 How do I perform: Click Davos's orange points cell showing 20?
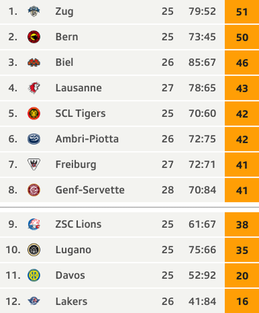242,275
